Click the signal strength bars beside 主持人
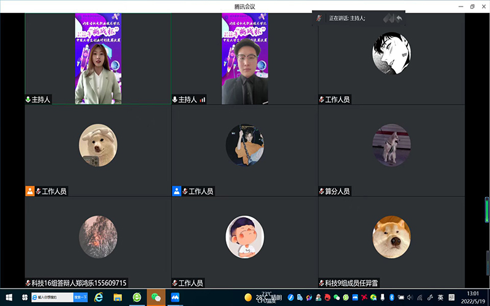 202,99
